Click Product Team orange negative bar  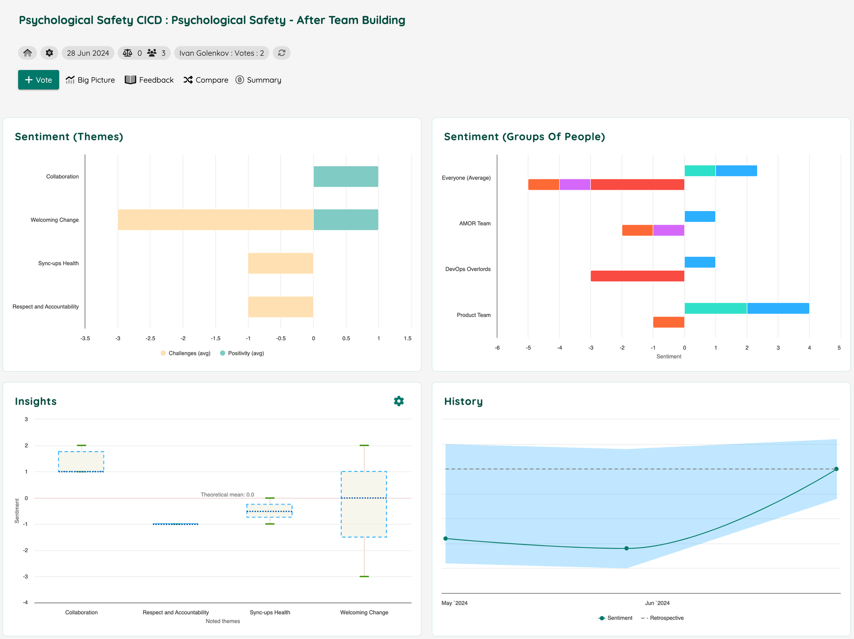click(669, 322)
